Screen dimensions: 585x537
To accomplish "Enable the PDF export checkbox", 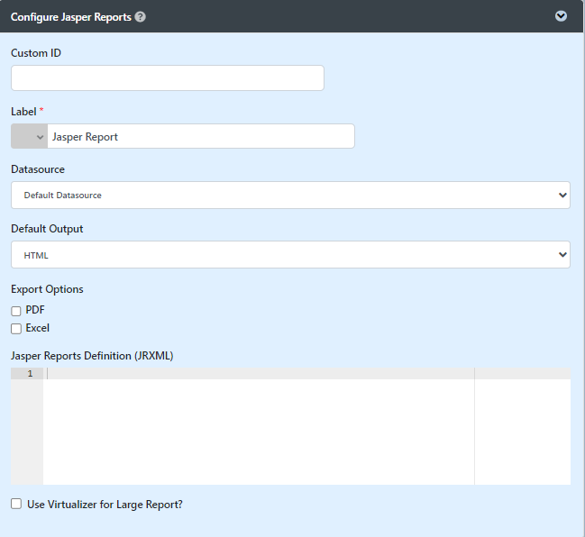I will pos(16,311).
